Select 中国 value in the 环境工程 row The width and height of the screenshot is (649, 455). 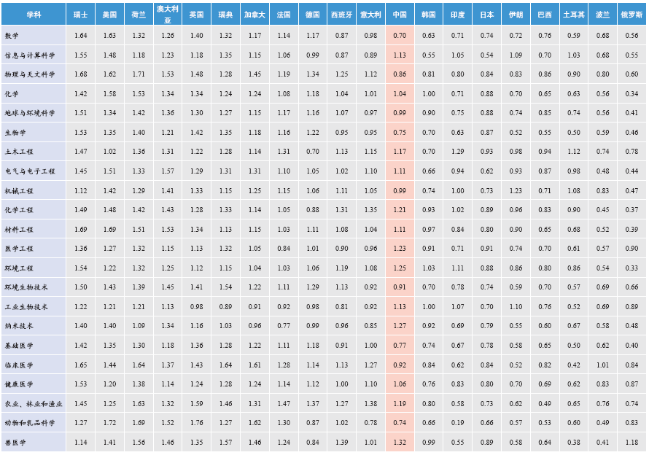pyautogui.click(x=400, y=268)
